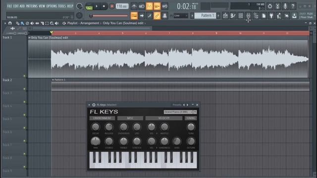
Task: Select previous preset in FL Keys
Action: tap(184, 105)
